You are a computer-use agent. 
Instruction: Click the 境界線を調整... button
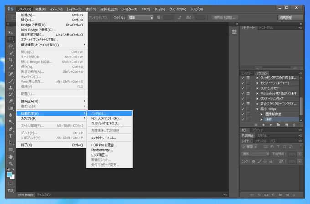(225, 18)
